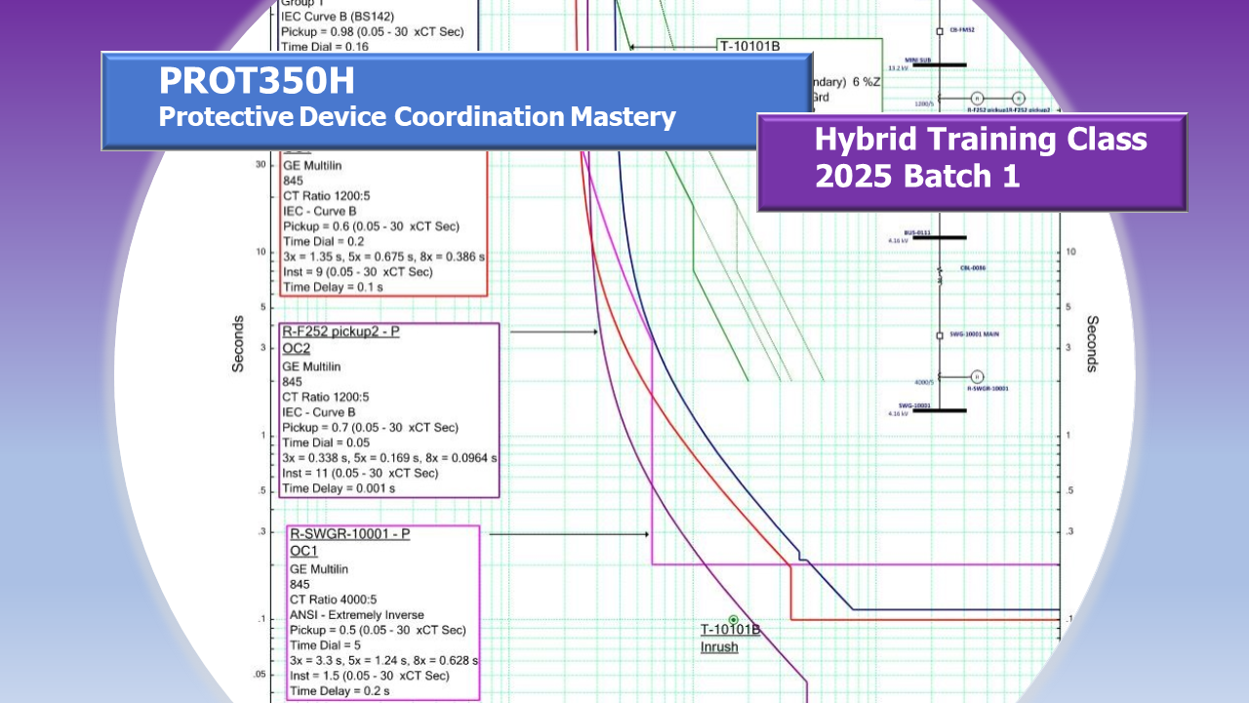Click the Protective Device Coordination Mastery subtitle

[418, 116]
